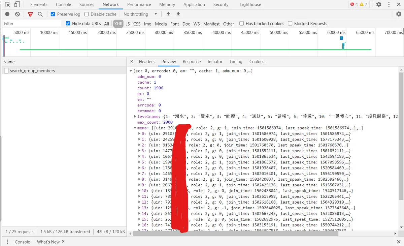The image size is (404, 246).
Task: Close the bottom drawer
Action: [x=399, y=242]
